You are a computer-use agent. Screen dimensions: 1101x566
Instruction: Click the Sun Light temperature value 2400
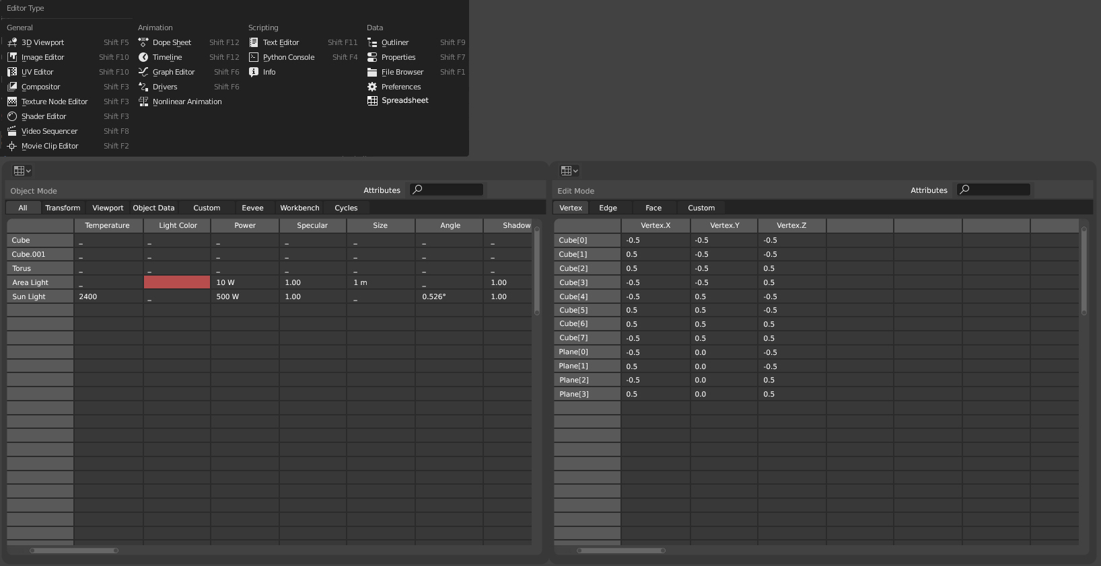pyautogui.click(x=88, y=296)
